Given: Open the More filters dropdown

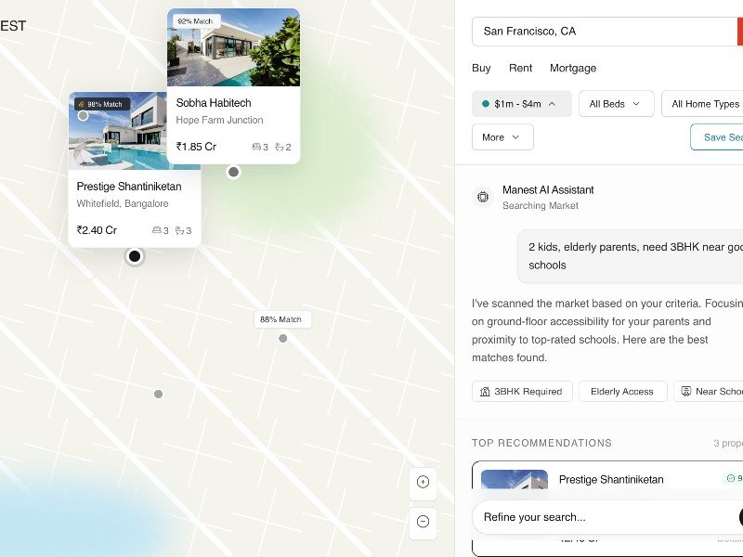Looking at the screenshot, I should 502,137.
